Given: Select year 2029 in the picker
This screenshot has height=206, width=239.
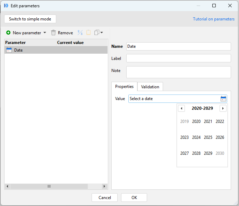Looking at the screenshot, I should tap(208, 153).
